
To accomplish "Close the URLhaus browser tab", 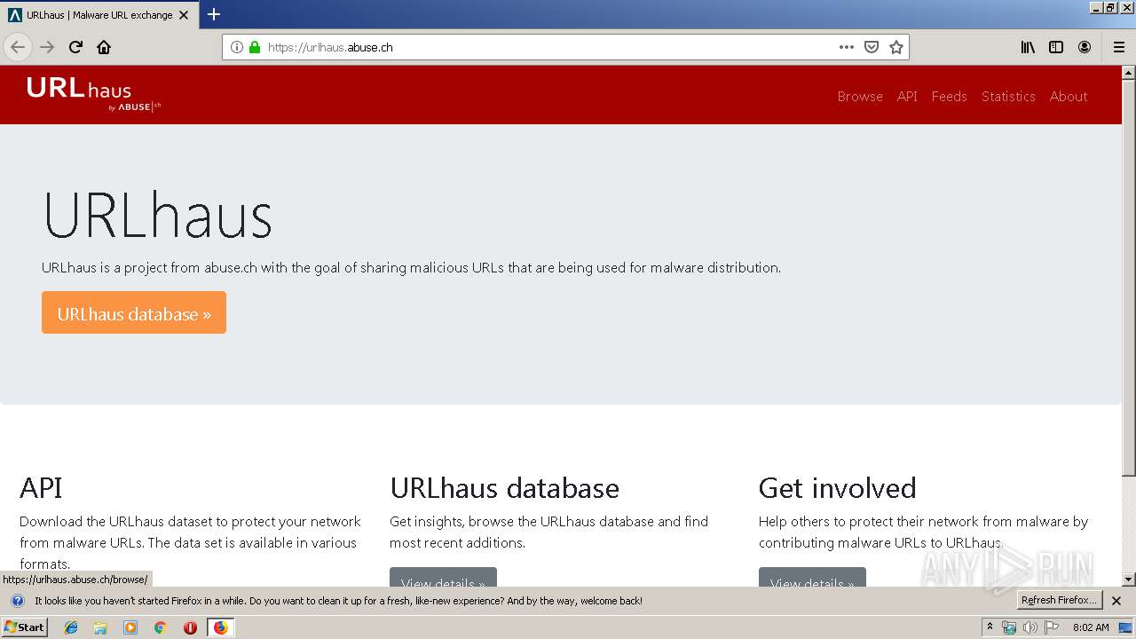I will [184, 15].
